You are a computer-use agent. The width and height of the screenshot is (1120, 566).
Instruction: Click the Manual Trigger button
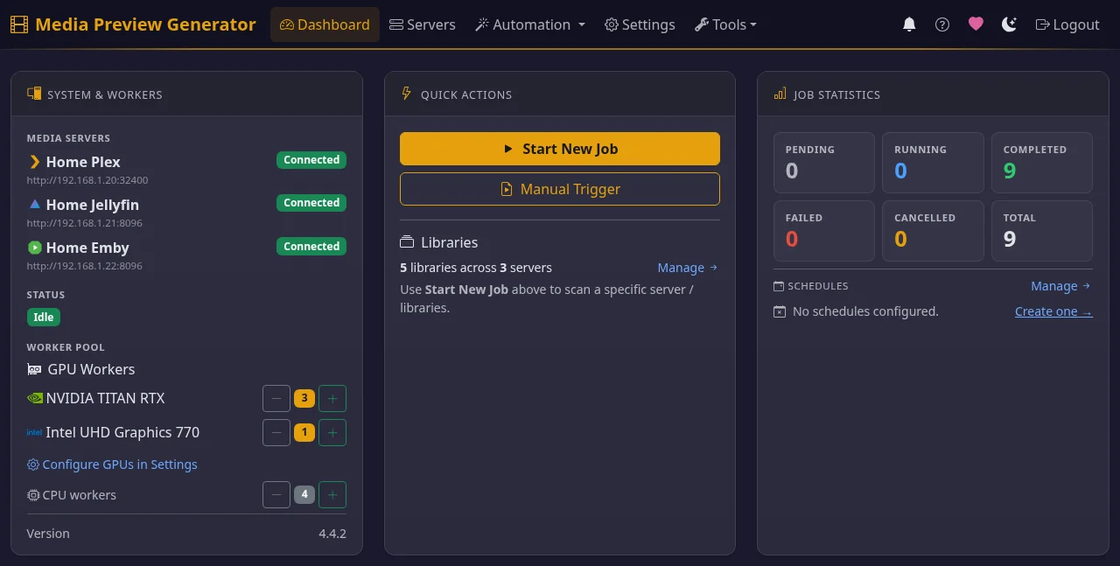click(560, 189)
